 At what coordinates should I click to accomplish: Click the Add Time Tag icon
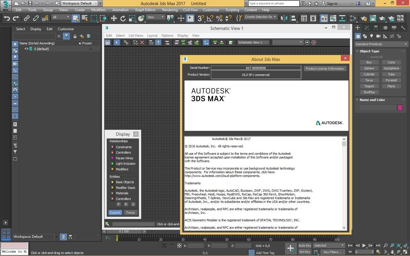pyautogui.click(x=251, y=253)
